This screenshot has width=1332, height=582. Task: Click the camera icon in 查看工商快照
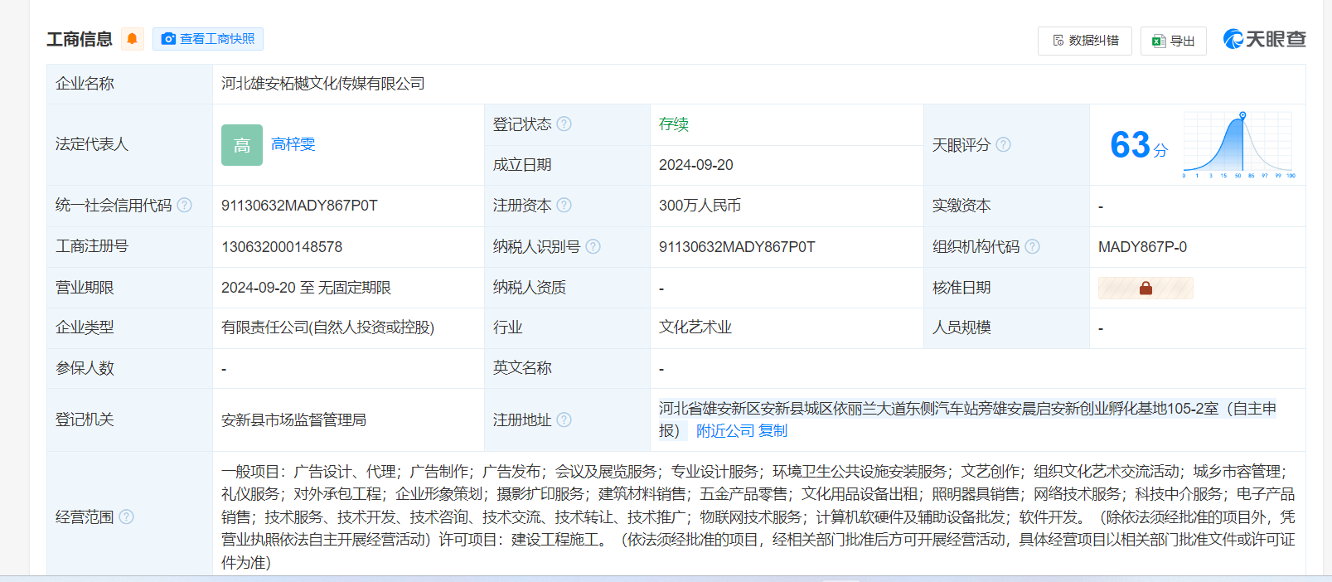point(168,39)
